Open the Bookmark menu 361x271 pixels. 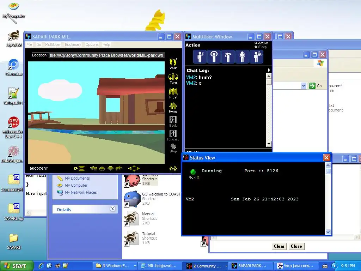coord(73,44)
